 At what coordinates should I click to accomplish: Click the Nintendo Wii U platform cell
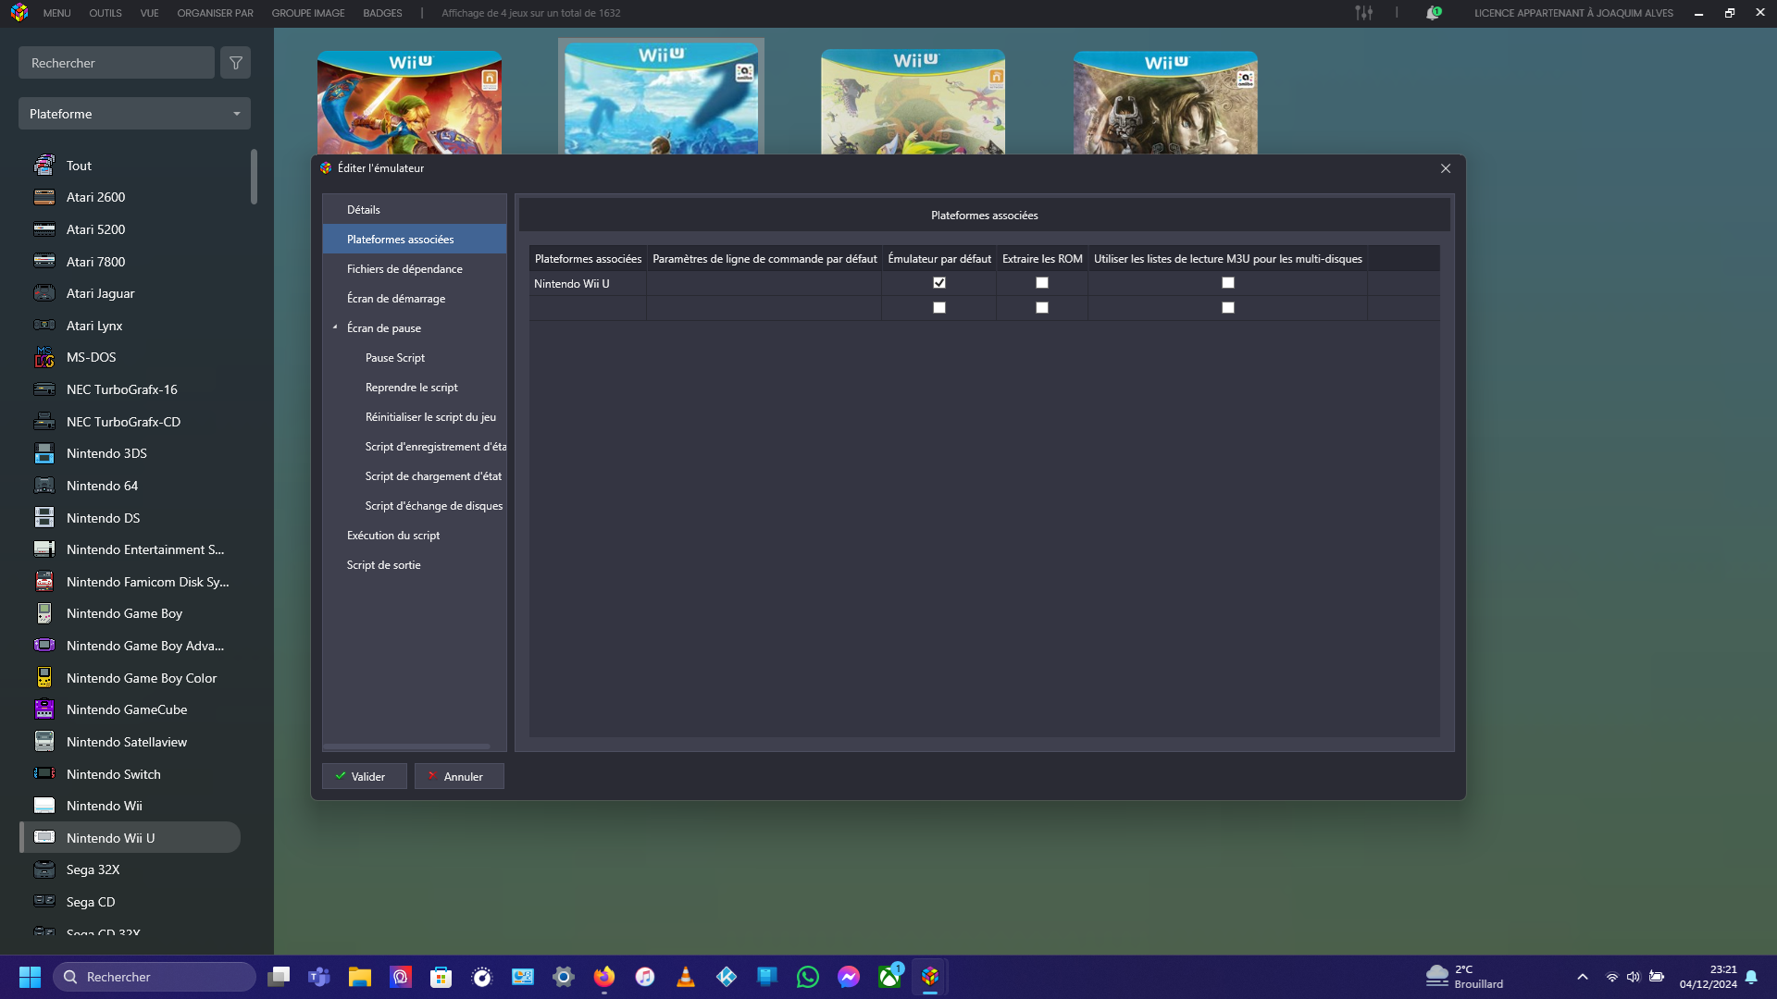point(588,284)
